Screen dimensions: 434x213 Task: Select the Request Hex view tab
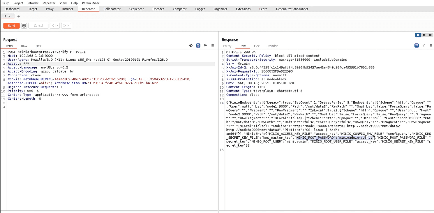(x=38, y=46)
